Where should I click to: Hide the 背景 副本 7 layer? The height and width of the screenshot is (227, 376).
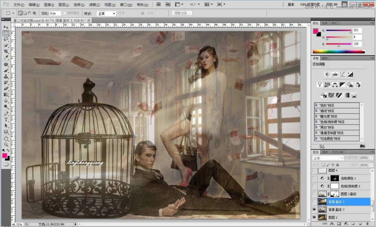pyautogui.click(x=315, y=209)
